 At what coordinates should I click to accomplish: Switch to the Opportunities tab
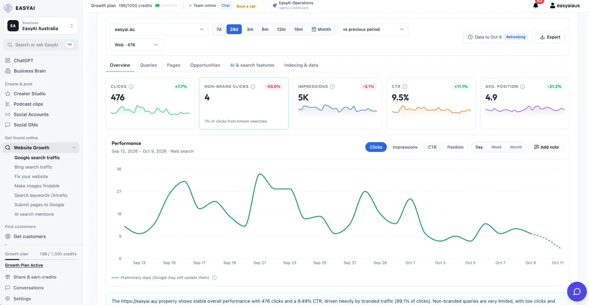(205, 65)
